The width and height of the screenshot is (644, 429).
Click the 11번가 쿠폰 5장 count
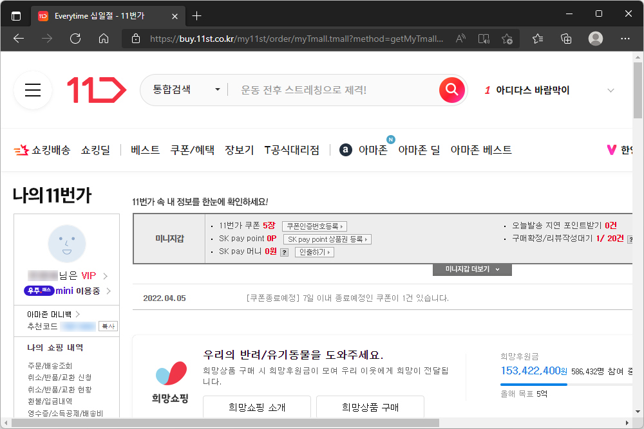click(269, 226)
